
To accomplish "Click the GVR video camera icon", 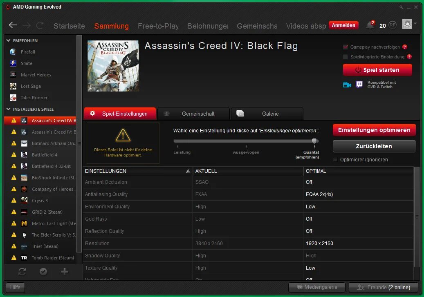I will click(347, 85).
